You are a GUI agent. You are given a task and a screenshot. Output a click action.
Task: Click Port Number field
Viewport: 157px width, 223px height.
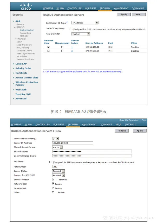pos(57,167)
